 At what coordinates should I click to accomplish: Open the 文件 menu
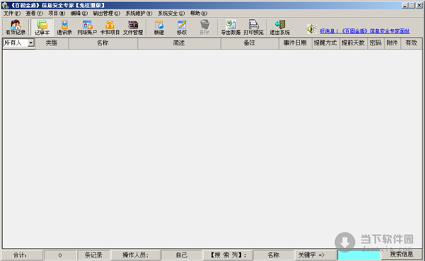[11, 13]
